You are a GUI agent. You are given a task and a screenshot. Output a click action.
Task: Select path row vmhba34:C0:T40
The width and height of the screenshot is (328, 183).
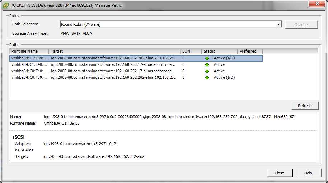pyautogui.click(x=136, y=71)
